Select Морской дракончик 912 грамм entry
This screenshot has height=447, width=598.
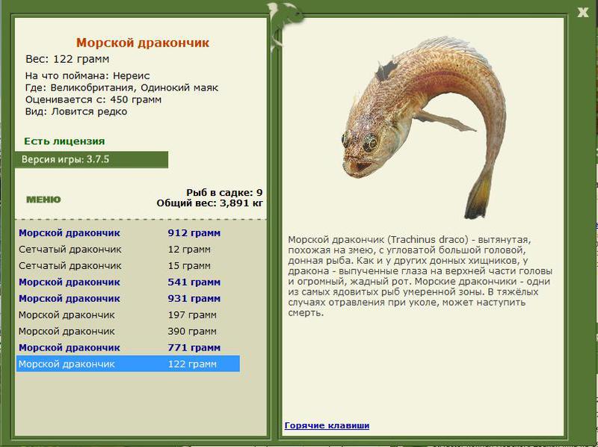coord(128,232)
